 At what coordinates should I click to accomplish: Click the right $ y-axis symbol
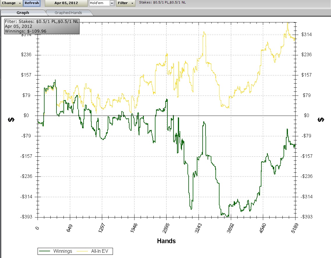(321, 120)
